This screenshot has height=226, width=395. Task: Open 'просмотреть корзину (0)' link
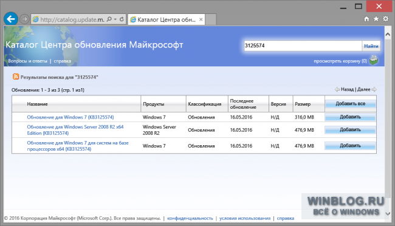[340, 61]
